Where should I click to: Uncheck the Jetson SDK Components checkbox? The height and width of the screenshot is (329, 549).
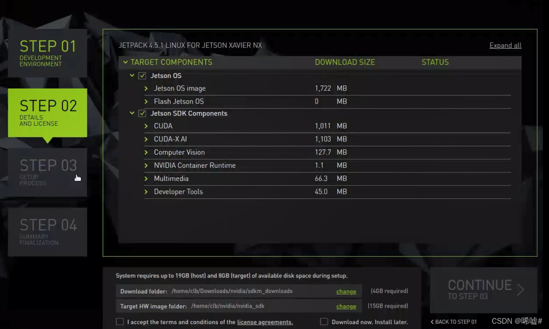coord(142,113)
